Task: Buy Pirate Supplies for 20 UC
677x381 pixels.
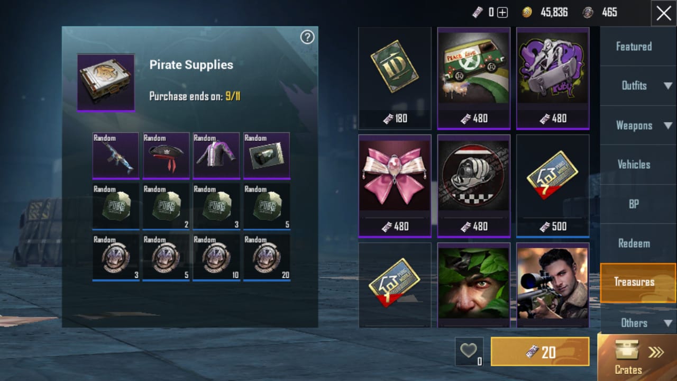Action: point(540,351)
